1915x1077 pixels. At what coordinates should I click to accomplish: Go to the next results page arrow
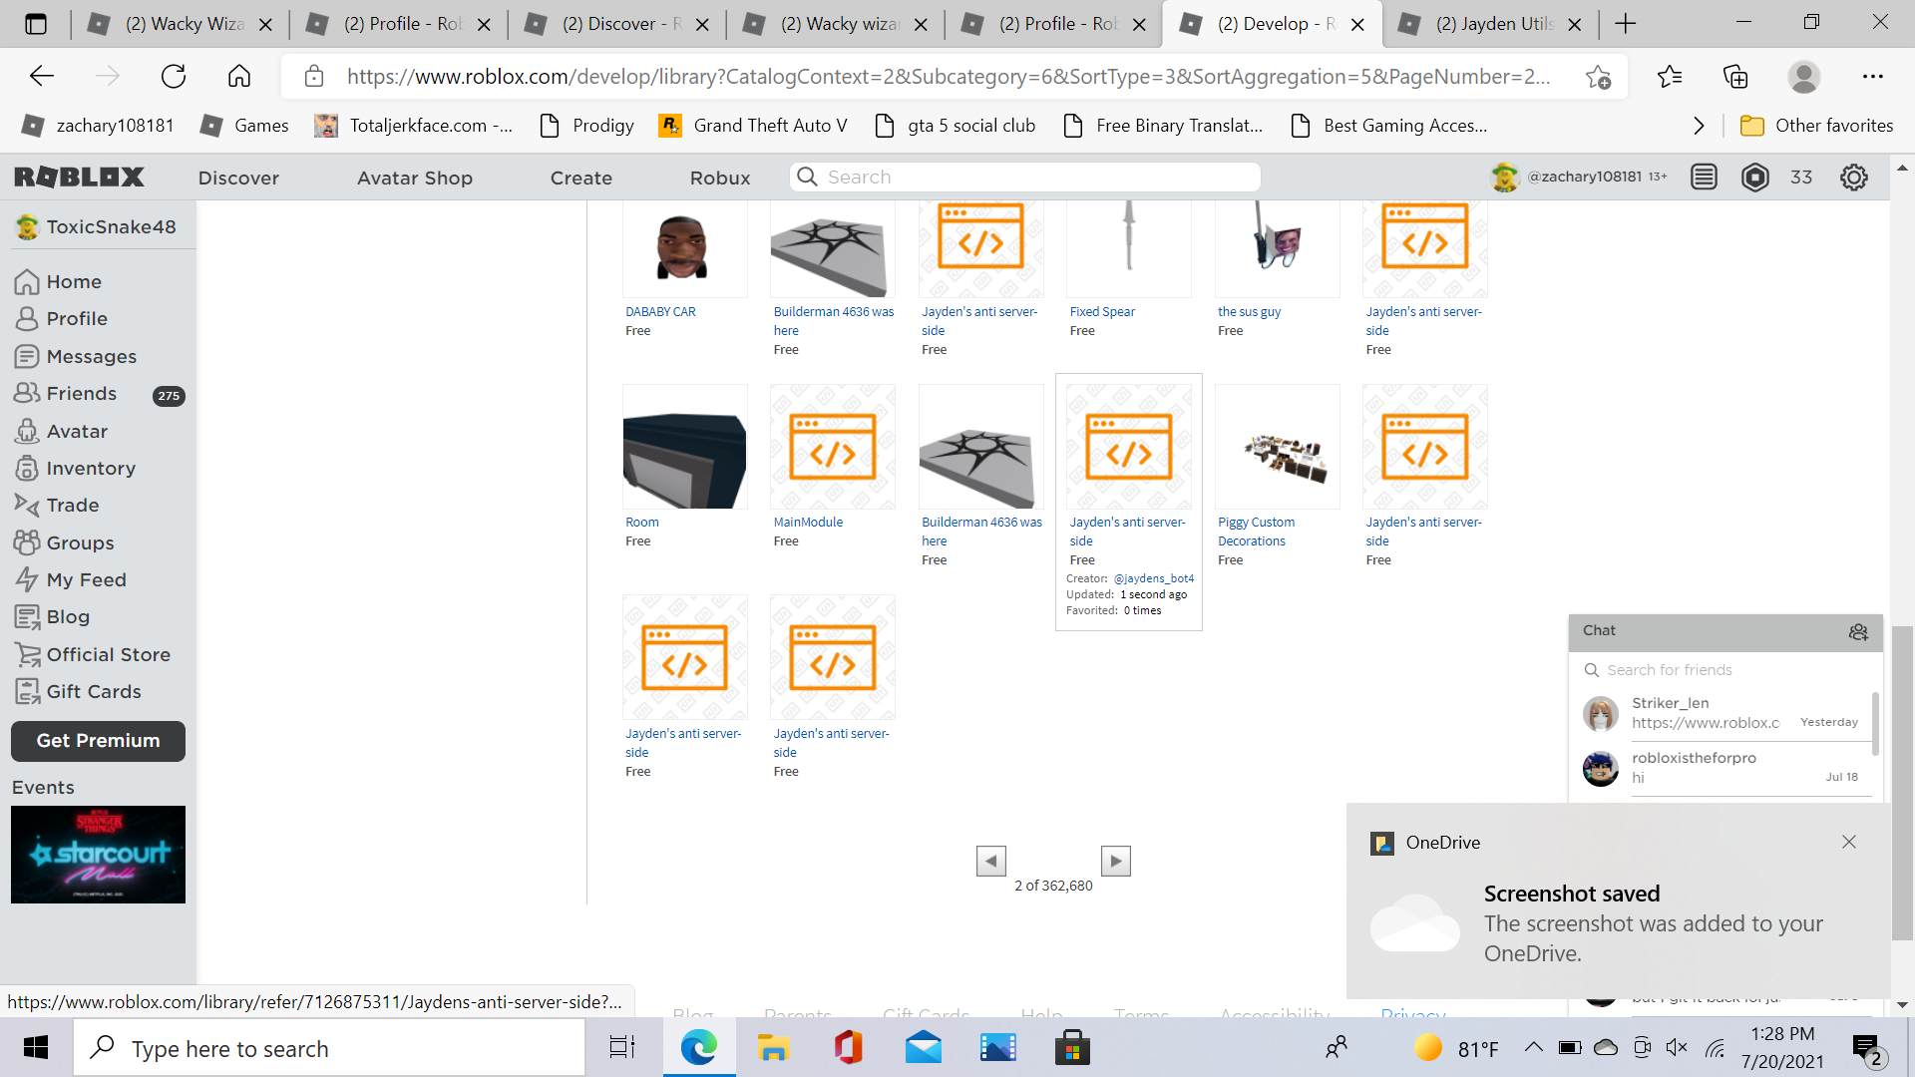point(1116,861)
